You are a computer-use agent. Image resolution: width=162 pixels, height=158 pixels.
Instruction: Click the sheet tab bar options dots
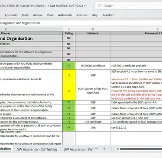[x=112, y=149]
